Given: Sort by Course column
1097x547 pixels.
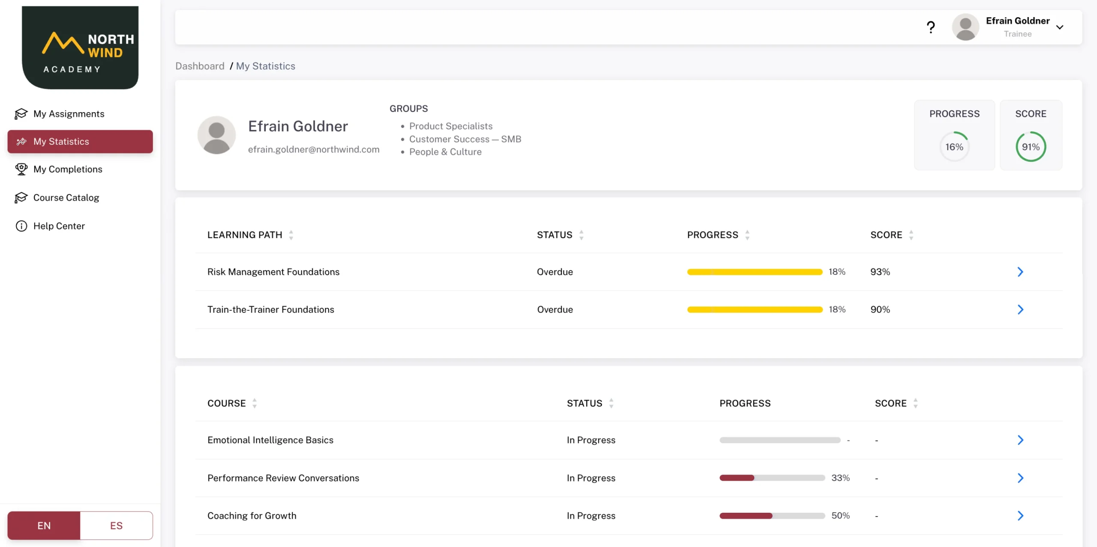Looking at the screenshot, I should (x=255, y=403).
